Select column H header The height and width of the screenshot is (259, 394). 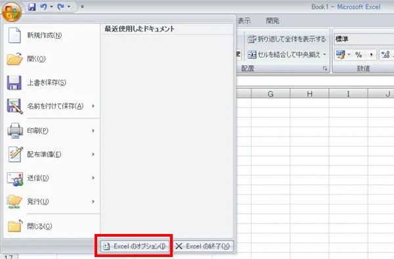coord(309,94)
